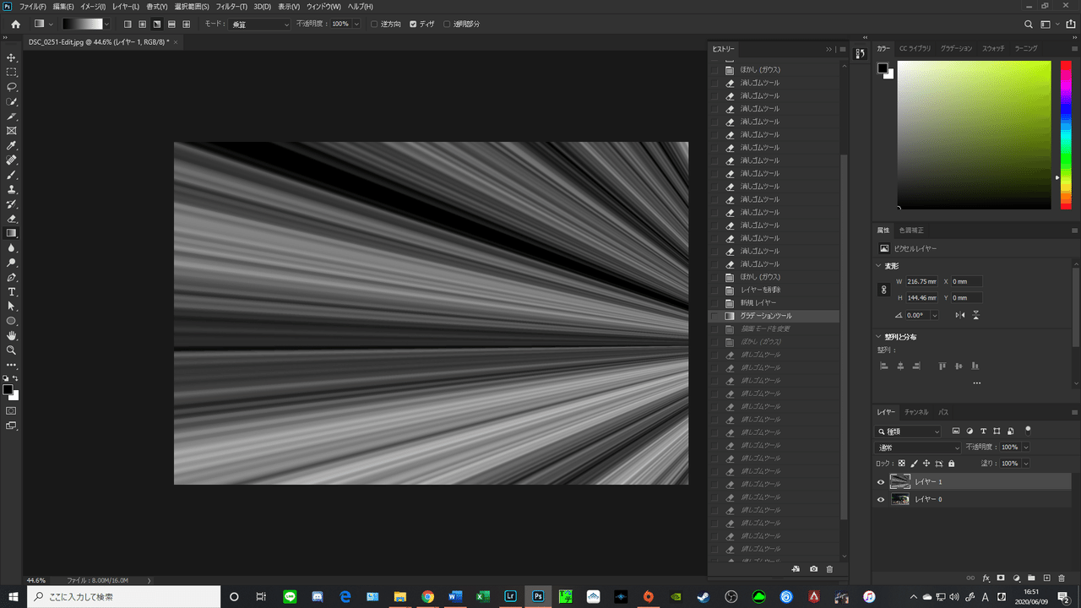Click the hue slider in Color panel

[1067, 135]
